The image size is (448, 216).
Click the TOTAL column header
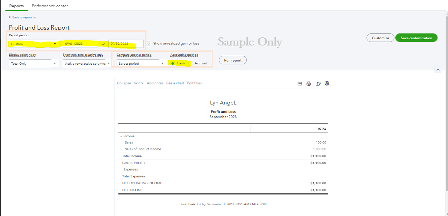point(322,129)
